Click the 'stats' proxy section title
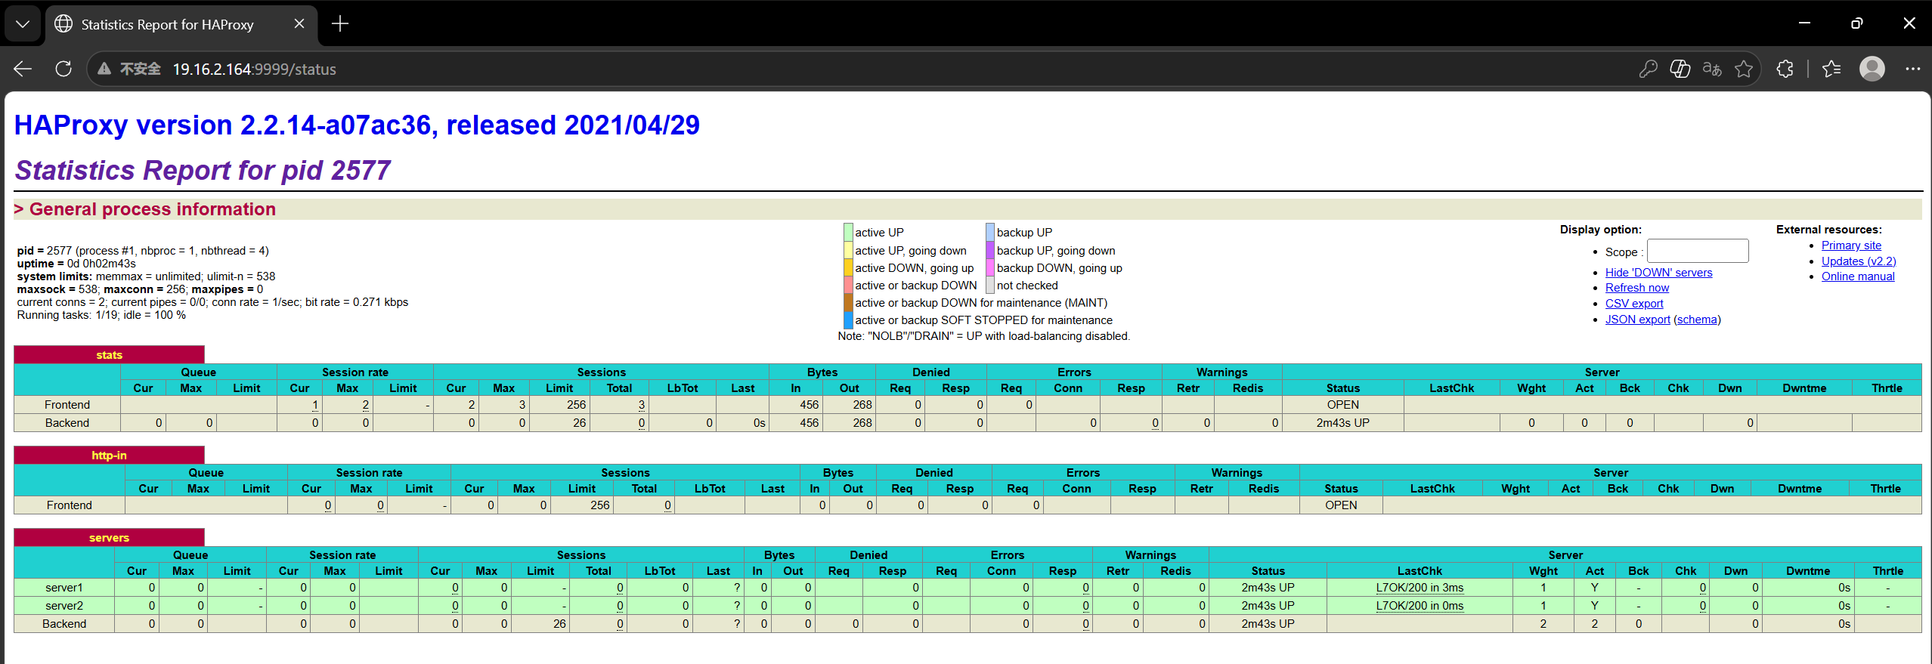The width and height of the screenshot is (1932, 664). 109,355
